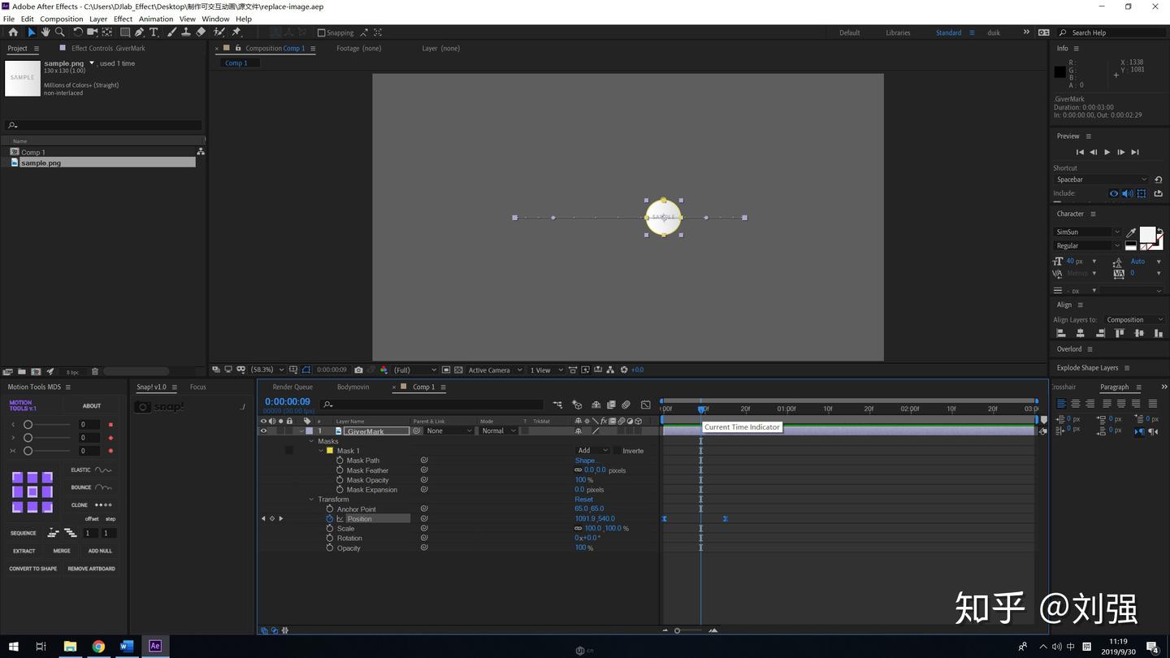The image size is (1170, 658).
Task: Enable the Snapping checkbox
Action: (322, 33)
